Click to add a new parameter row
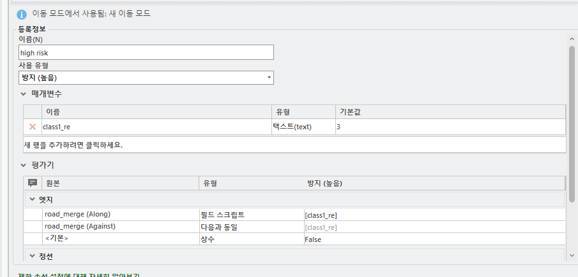The width and height of the screenshot is (578, 277). click(x=294, y=145)
